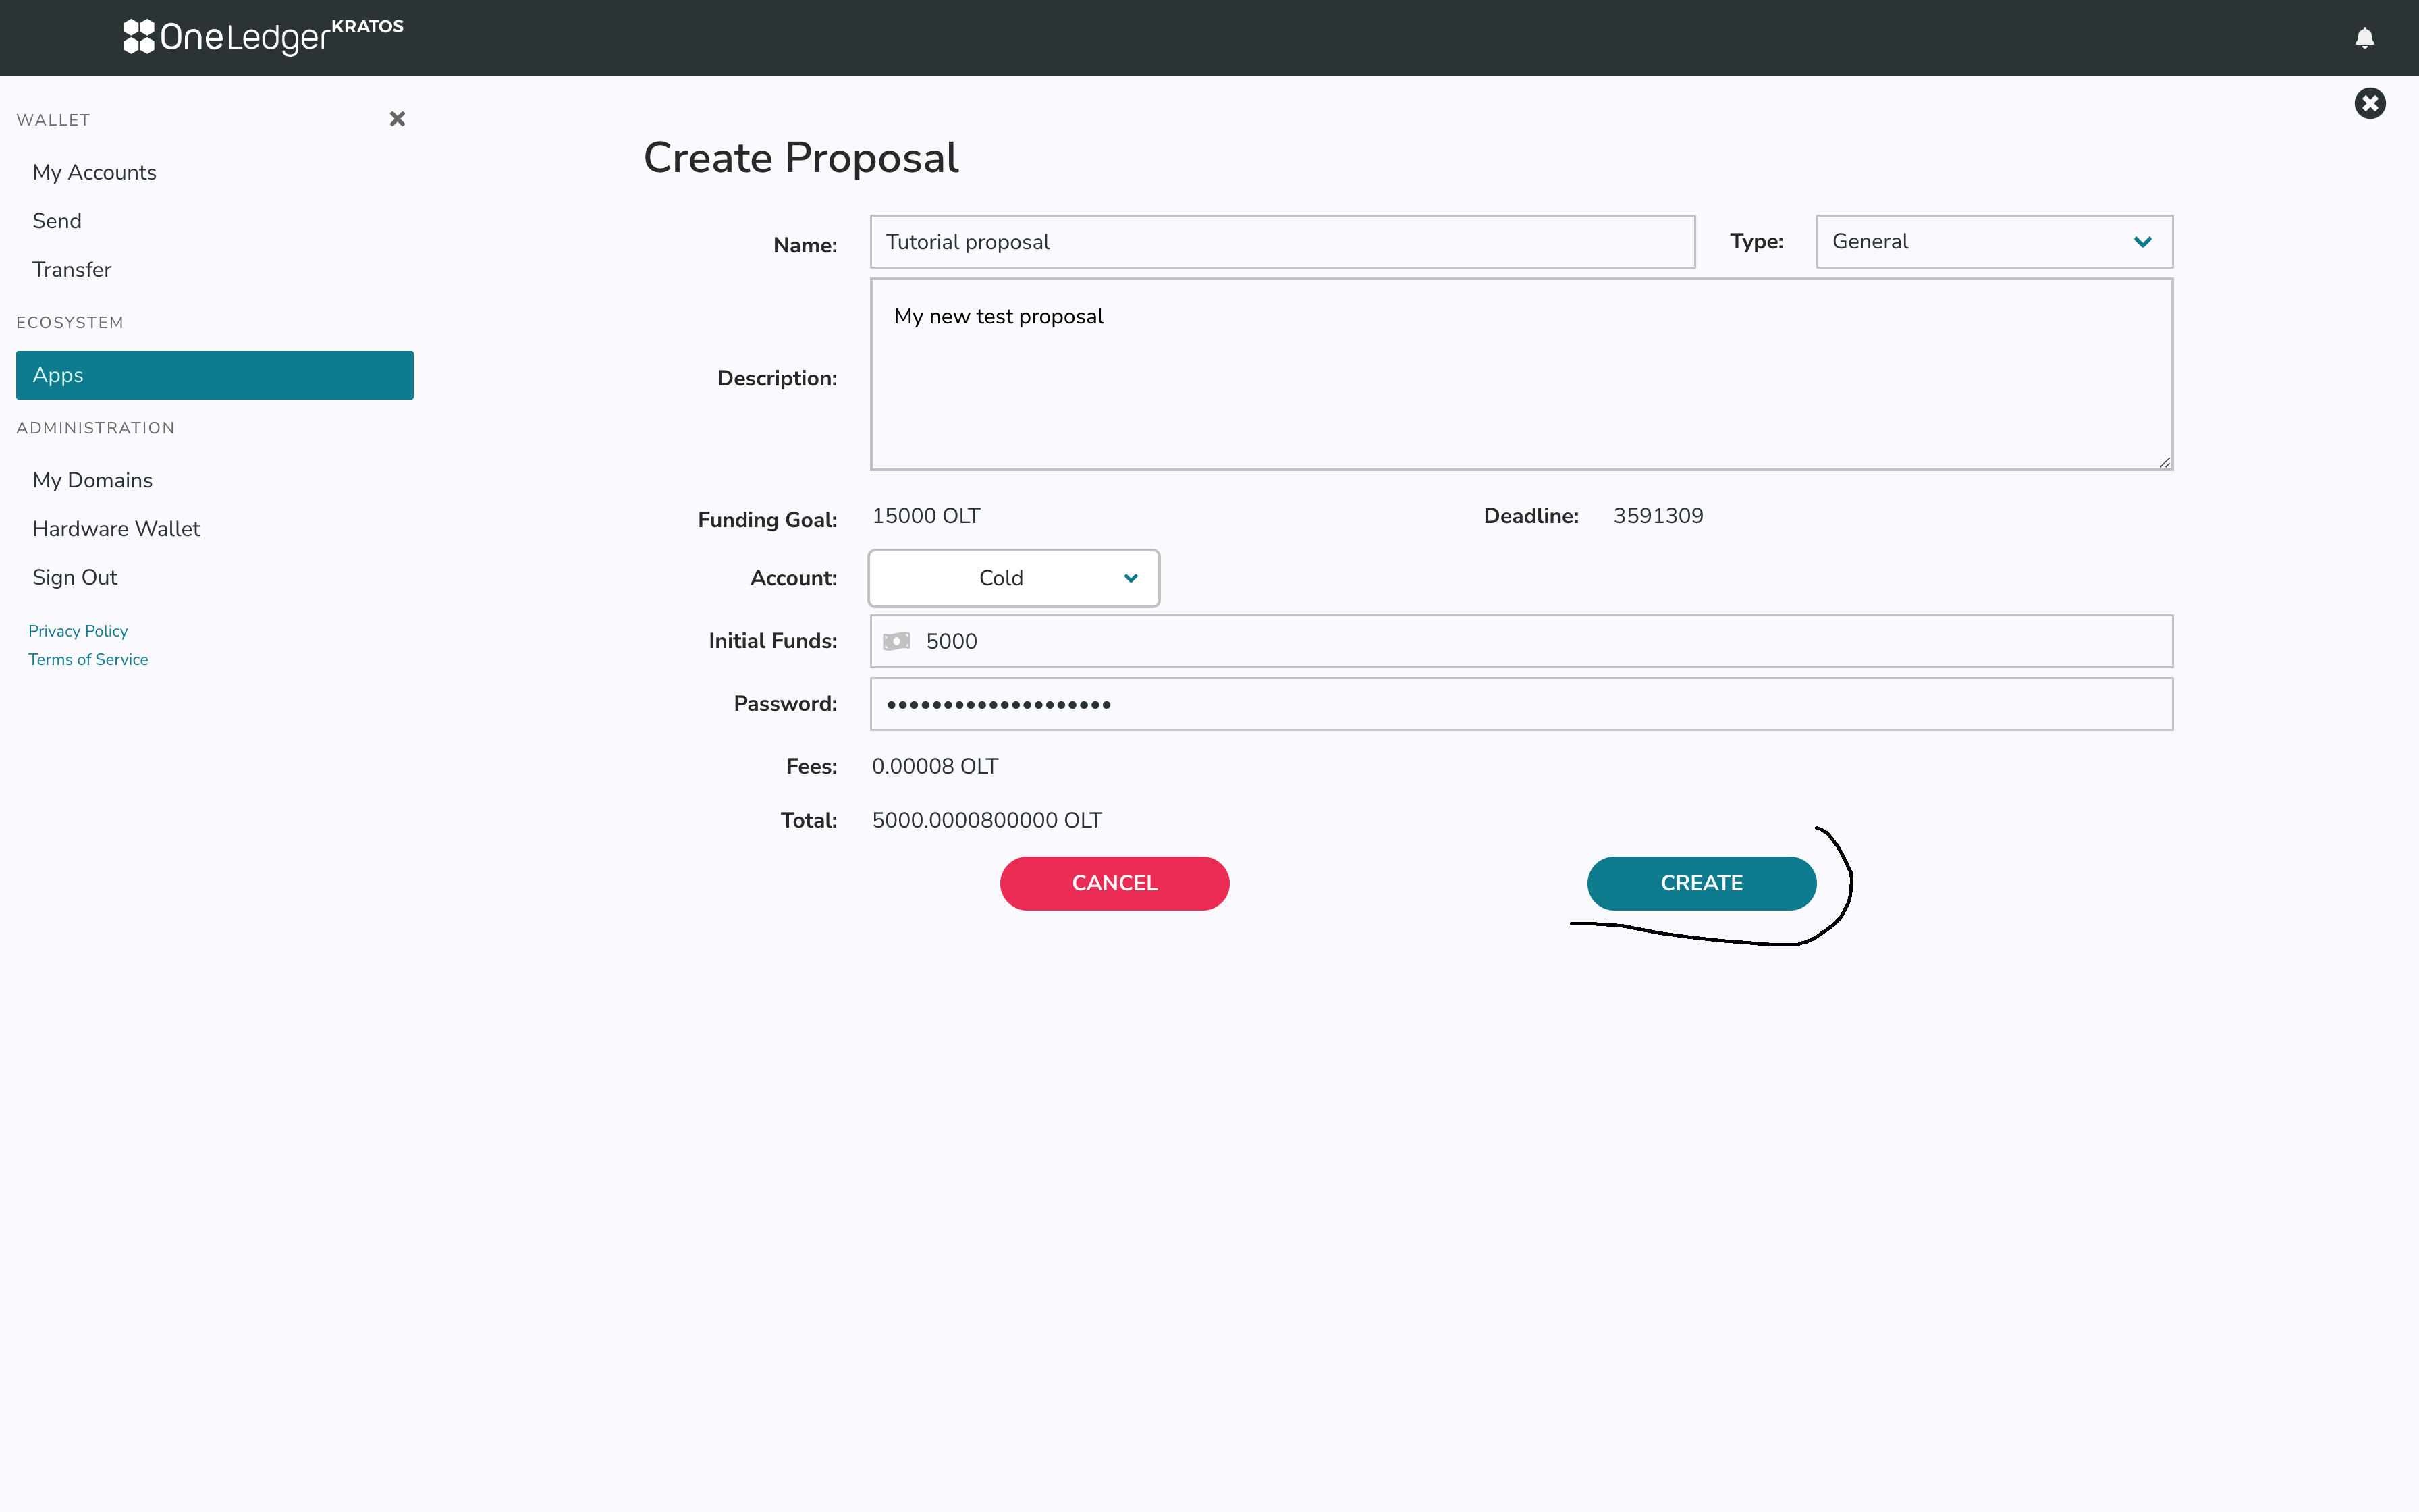Screen dimensions: 2419x1512
Task: Navigate to My Domains
Action: tap(92, 480)
